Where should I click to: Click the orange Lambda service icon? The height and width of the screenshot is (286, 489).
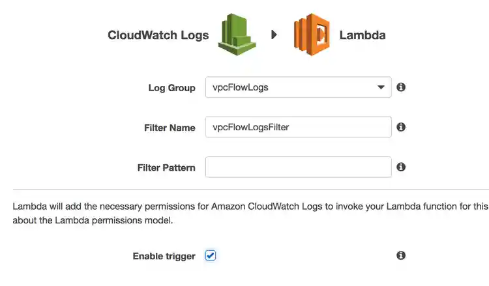click(x=312, y=35)
